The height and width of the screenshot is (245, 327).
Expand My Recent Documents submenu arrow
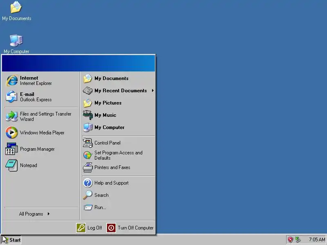(153, 91)
